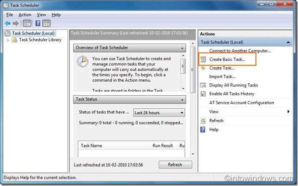Image resolution: width=298 pixels, height=186 pixels.
Task: Toggle the console tree pane toolbar icon
Action: point(27,24)
